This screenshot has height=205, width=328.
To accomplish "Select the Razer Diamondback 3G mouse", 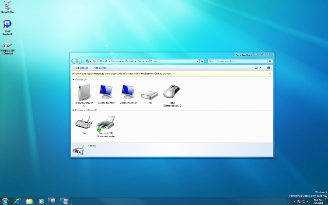I will point(172,96).
